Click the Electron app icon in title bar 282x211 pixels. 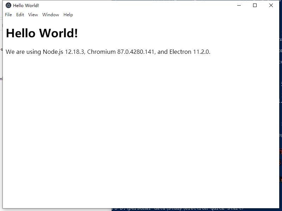click(8, 5)
